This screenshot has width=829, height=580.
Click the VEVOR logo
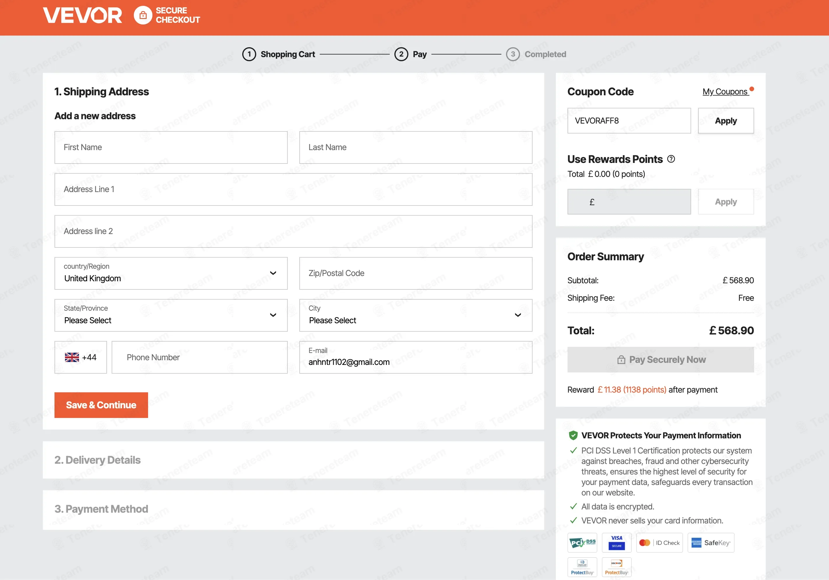83,15
